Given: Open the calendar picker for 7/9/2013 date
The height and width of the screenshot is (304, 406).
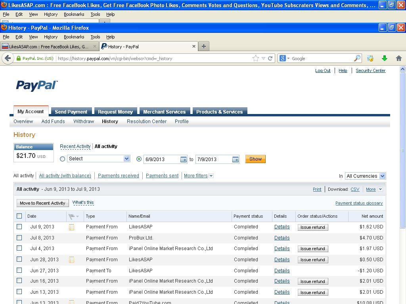Looking at the screenshot, I should click(x=236, y=159).
